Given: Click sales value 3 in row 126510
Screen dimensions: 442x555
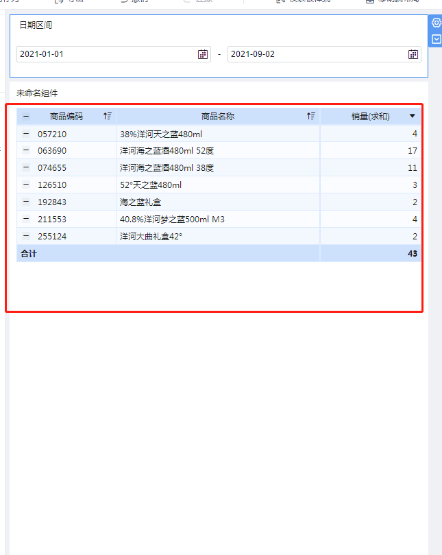Looking at the screenshot, I should point(415,185).
